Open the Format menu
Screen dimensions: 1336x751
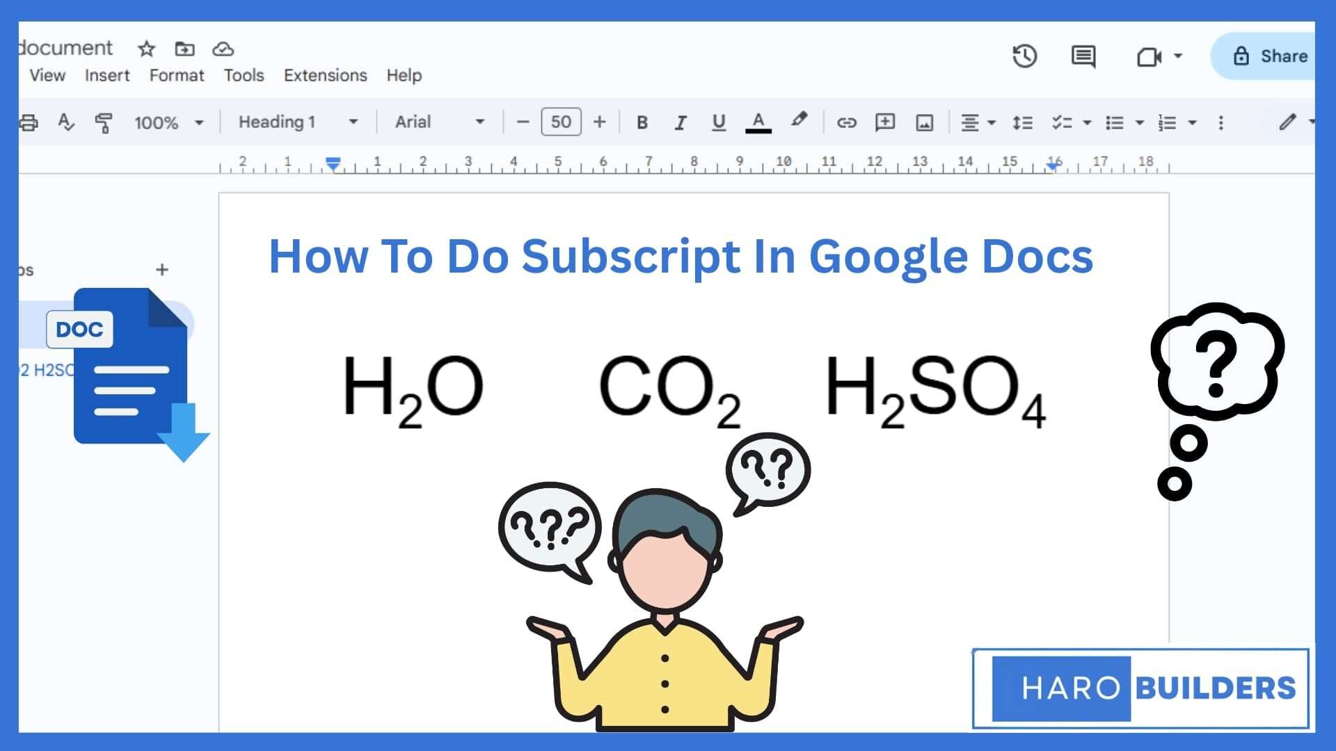coord(177,75)
